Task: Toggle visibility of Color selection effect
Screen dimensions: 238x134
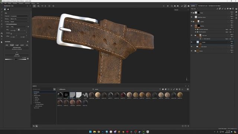Action: tap(200, 39)
